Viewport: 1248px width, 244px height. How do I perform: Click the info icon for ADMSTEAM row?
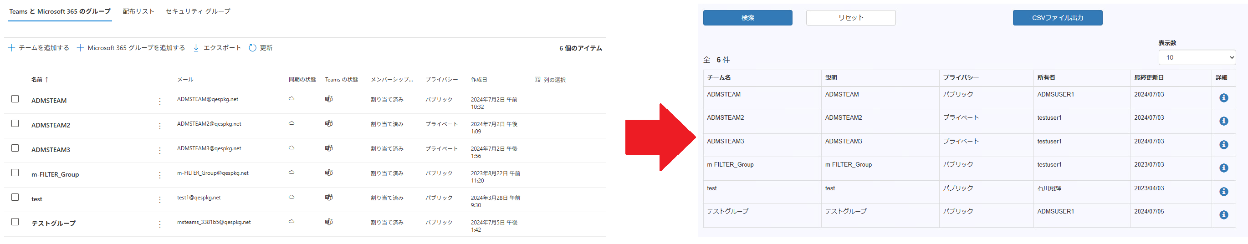[x=1223, y=98]
